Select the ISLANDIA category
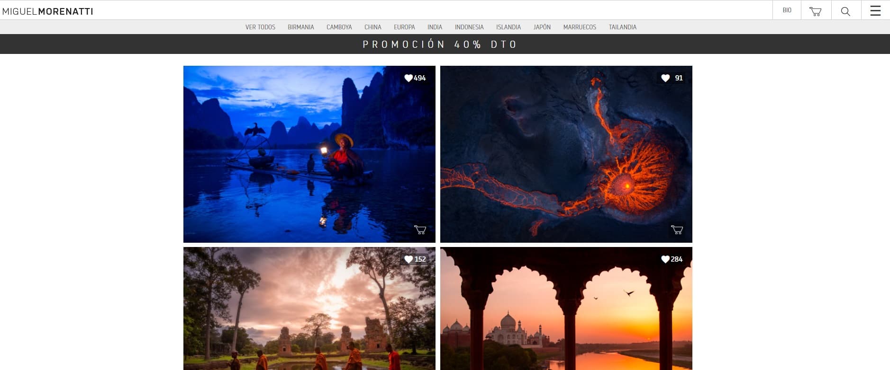The height and width of the screenshot is (370, 890). pyautogui.click(x=509, y=27)
